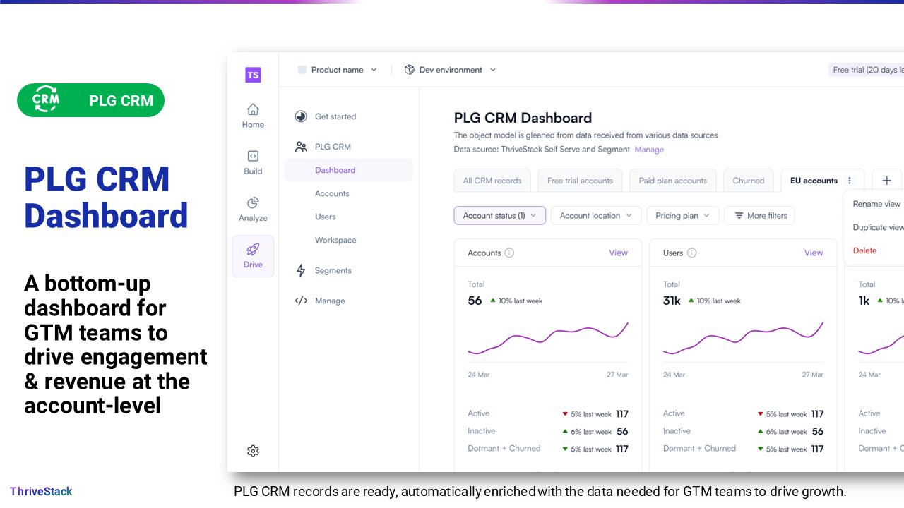Expand the Account status (1) filter

click(x=500, y=216)
